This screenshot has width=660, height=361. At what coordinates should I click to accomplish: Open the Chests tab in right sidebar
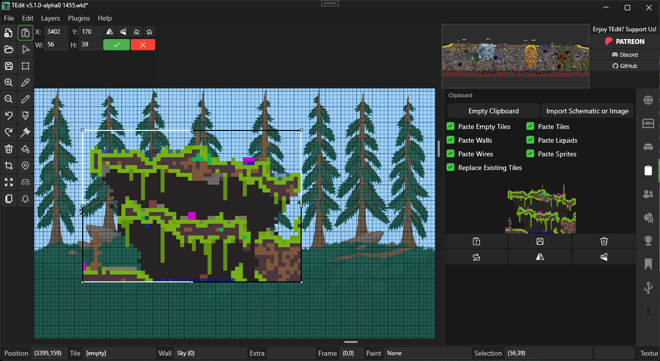(x=648, y=124)
